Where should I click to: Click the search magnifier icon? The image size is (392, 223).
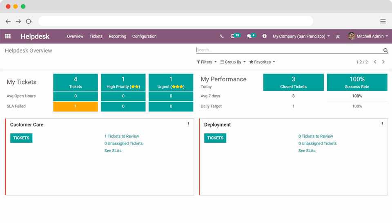pyautogui.click(x=385, y=50)
